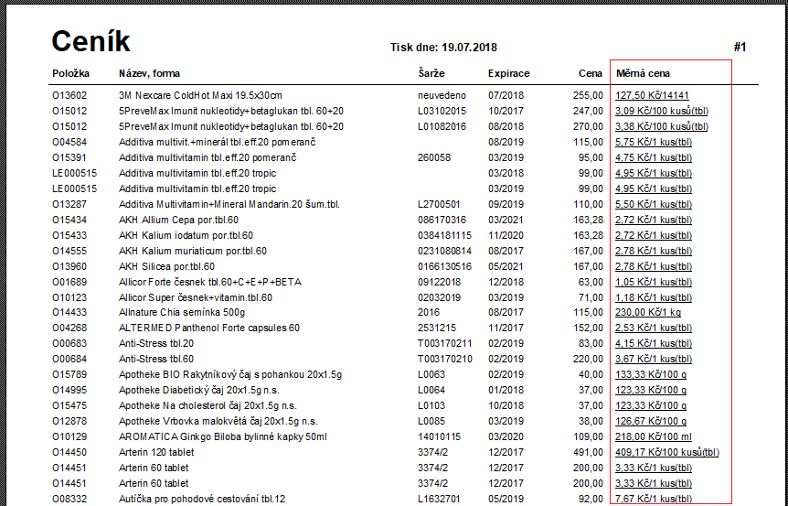The image size is (788, 506).
Task: Click 'Apotheke Na cholesterol čaj 20x1.5g n.s.' name
Action: coord(208,406)
